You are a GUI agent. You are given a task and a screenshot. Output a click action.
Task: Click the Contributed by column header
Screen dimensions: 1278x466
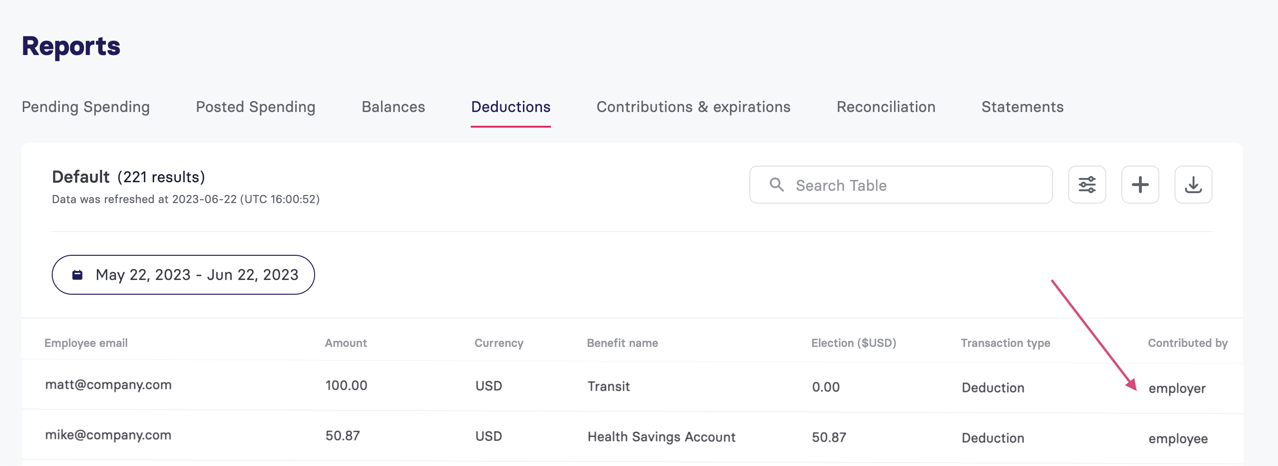tap(1187, 343)
